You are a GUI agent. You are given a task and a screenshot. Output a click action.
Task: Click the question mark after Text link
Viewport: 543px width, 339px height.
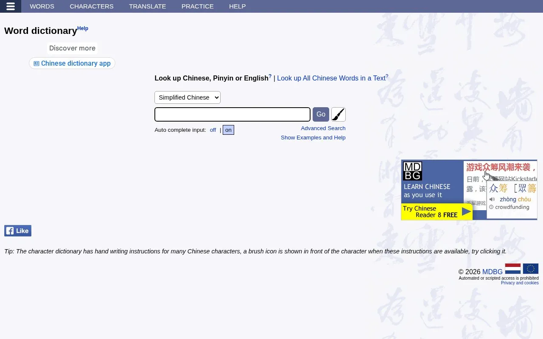pos(387,76)
